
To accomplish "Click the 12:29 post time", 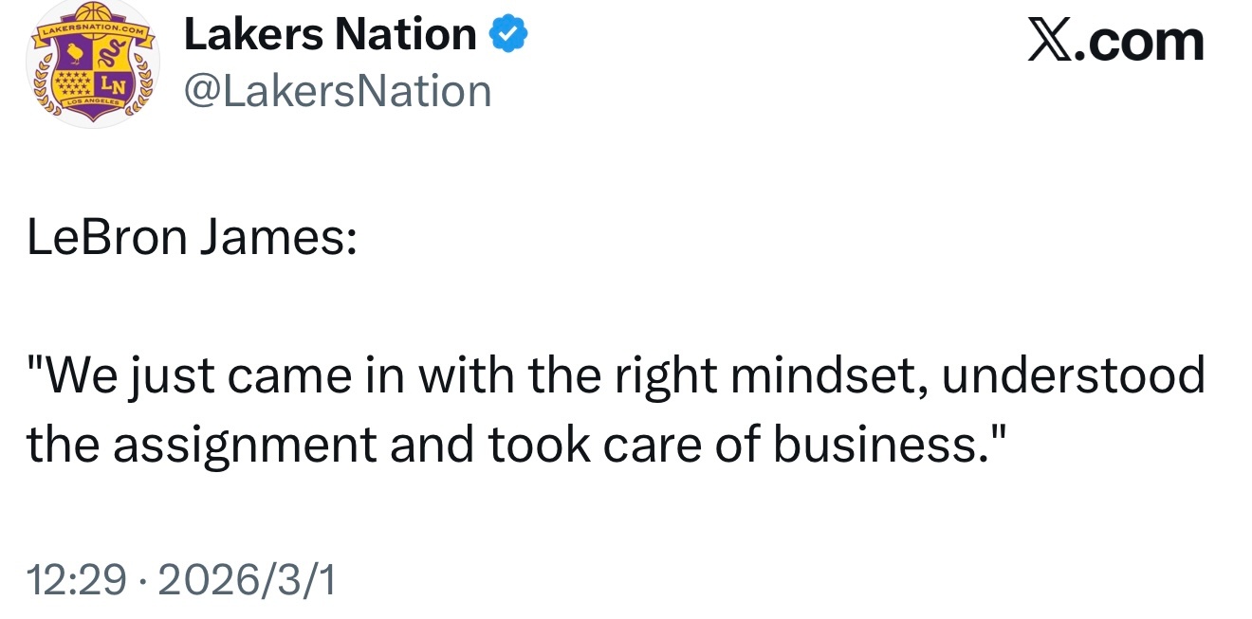I will click(x=76, y=579).
